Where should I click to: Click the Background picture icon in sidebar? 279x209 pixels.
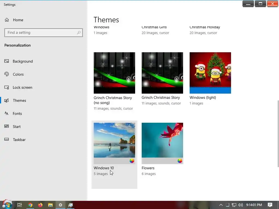[7, 61]
